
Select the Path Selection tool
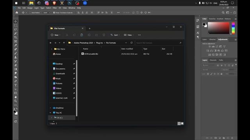point(16,89)
